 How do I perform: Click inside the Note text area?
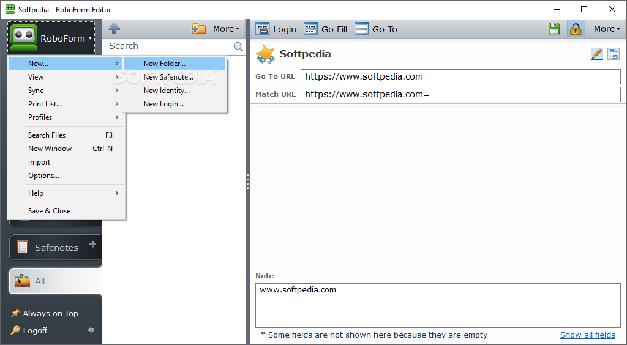point(438,305)
